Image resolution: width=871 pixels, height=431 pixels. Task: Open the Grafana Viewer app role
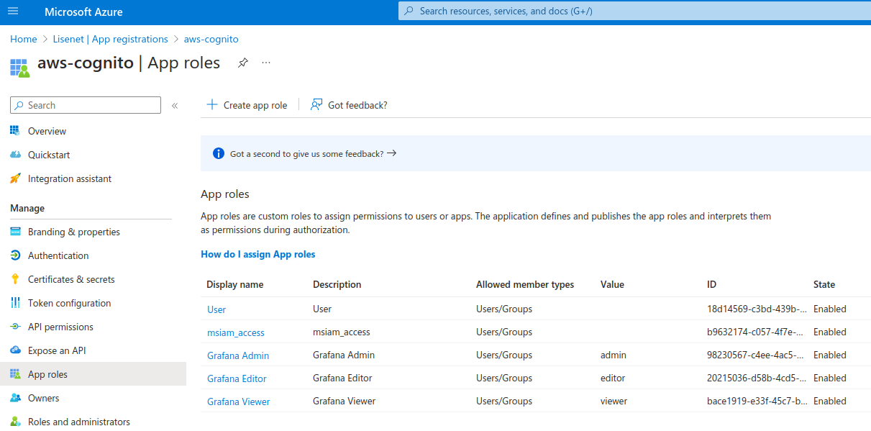coord(239,401)
